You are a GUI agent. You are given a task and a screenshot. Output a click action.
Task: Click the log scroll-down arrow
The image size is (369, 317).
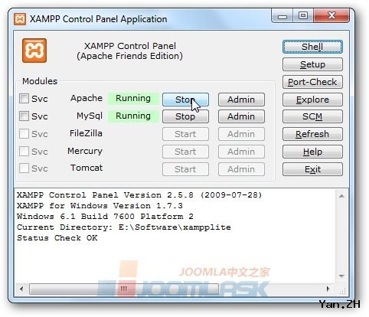[341, 276]
